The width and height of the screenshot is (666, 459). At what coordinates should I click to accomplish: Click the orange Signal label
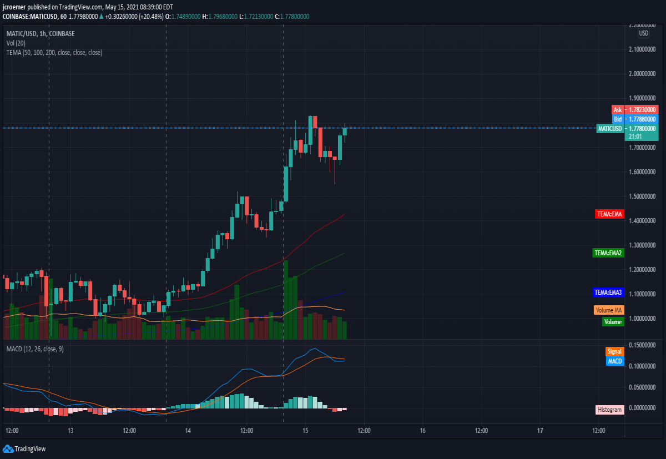coord(614,351)
